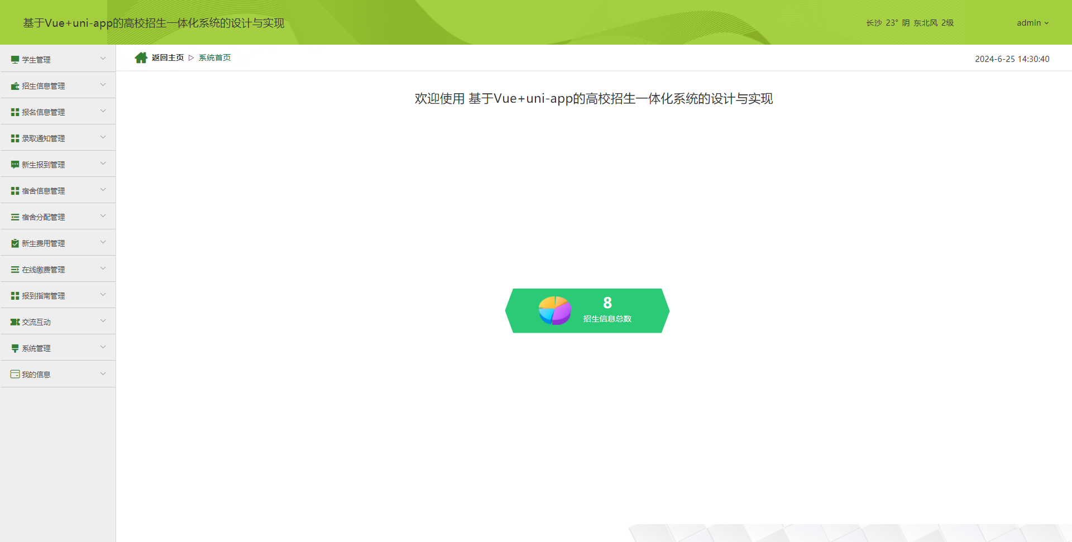Click the 报名信息管理 grid icon
Screen dimensions: 1072x542
point(15,112)
